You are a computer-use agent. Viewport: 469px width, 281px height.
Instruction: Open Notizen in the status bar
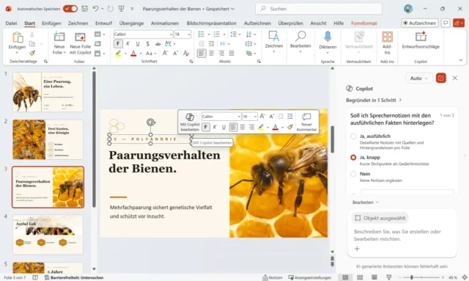click(x=273, y=277)
